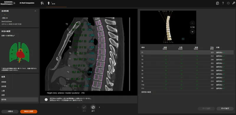Open help via the question mark icon
This screenshot has height=115, width=236.
pyautogui.click(x=223, y=3)
